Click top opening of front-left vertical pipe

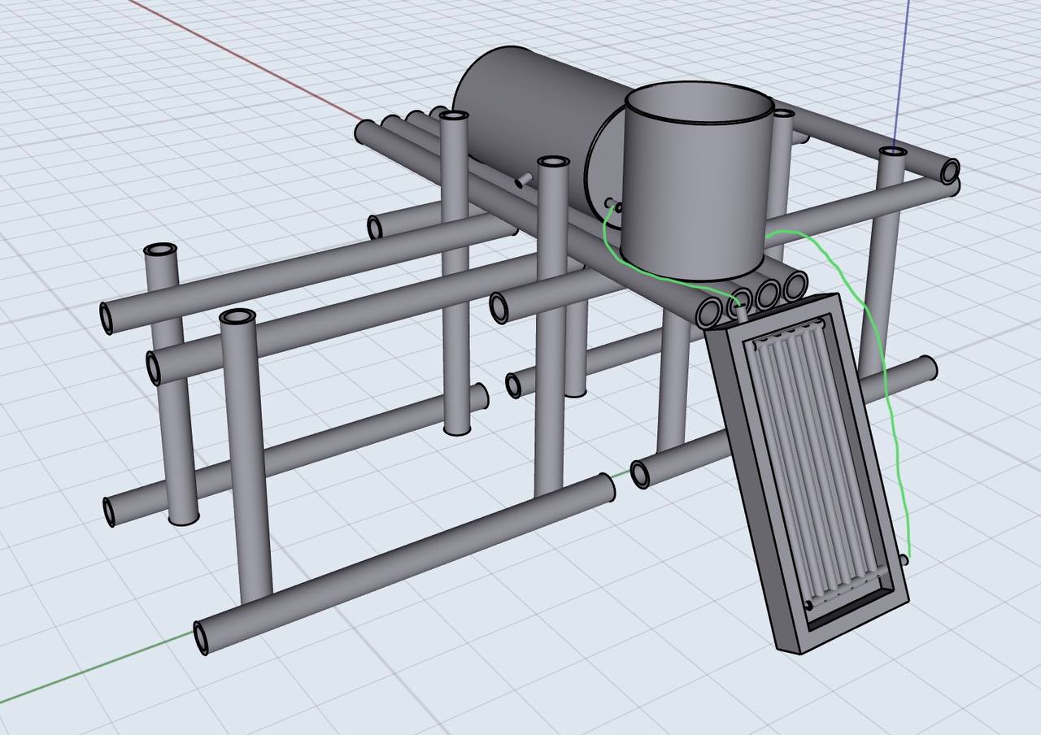tap(237, 316)
